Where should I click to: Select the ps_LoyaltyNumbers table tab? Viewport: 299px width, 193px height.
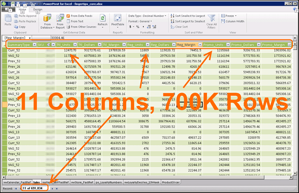(x=109, y=182)
